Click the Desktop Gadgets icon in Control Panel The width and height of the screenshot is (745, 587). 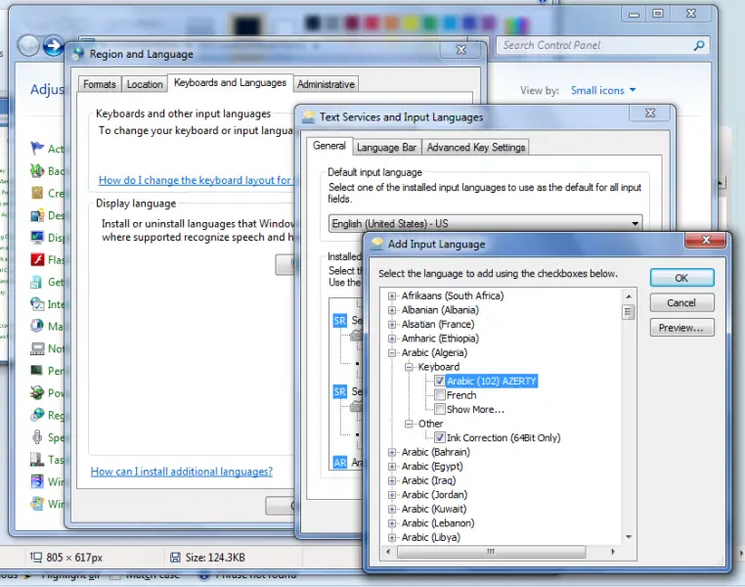37,215
